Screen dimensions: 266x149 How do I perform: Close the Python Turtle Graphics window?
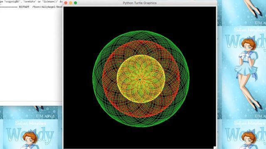tap(66, 3)
